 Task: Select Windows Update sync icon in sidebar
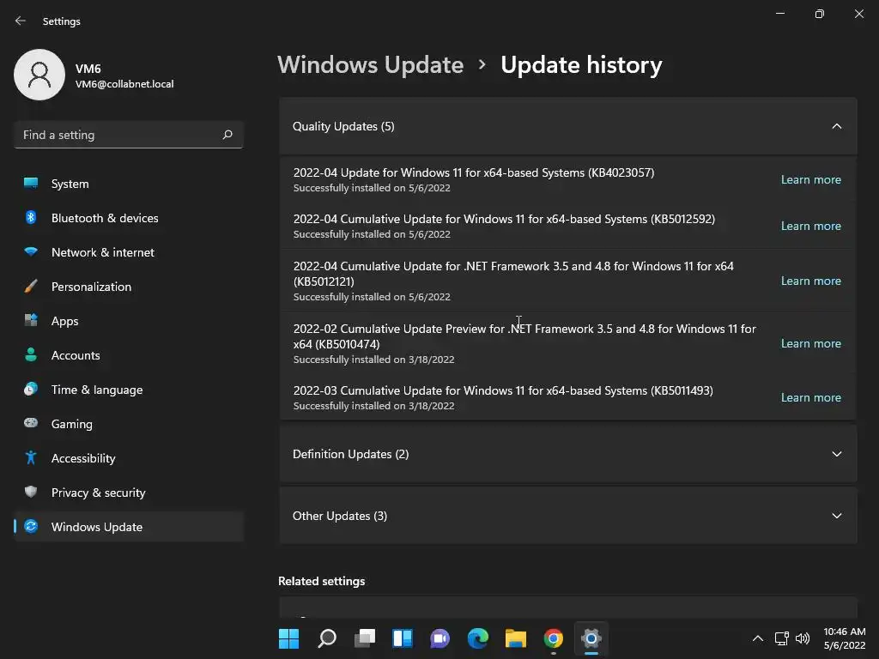pyautogui.click(x=31, y=526)
